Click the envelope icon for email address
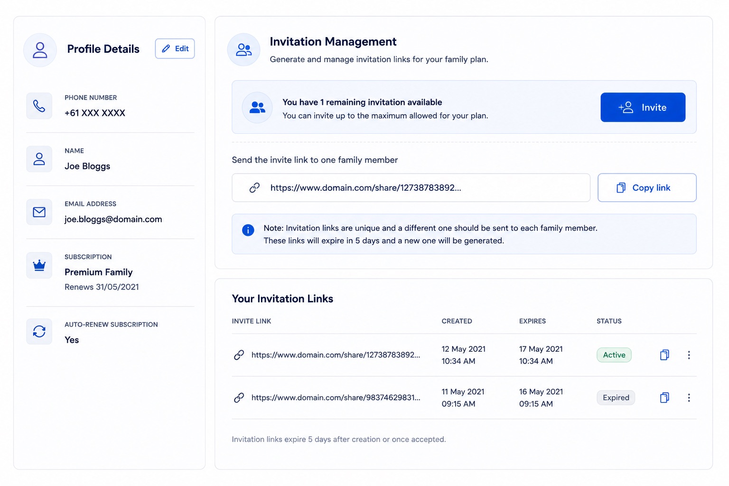Image resolution: width=729 pixels, height=486 pixels. [39, 212]
